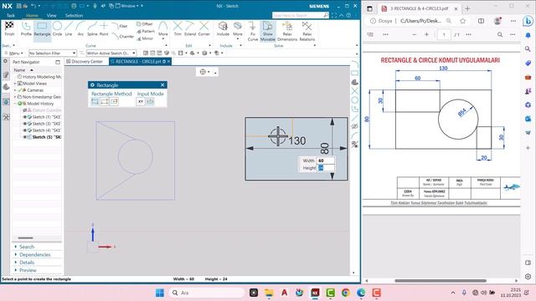Expand the Details section
Image resolution: width=536 pixels, height=301 pixels.
(27, 263)
